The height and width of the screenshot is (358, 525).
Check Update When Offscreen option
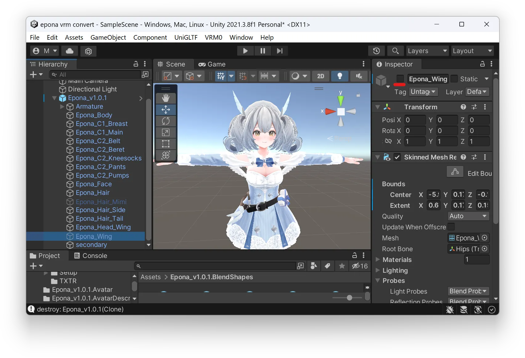pyautogui.click(x=451, y=227)
